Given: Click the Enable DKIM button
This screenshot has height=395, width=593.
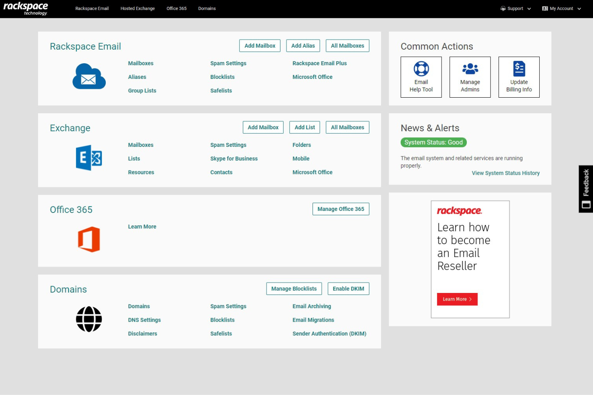Looking at the screenshot, I should tap(348, 289).
